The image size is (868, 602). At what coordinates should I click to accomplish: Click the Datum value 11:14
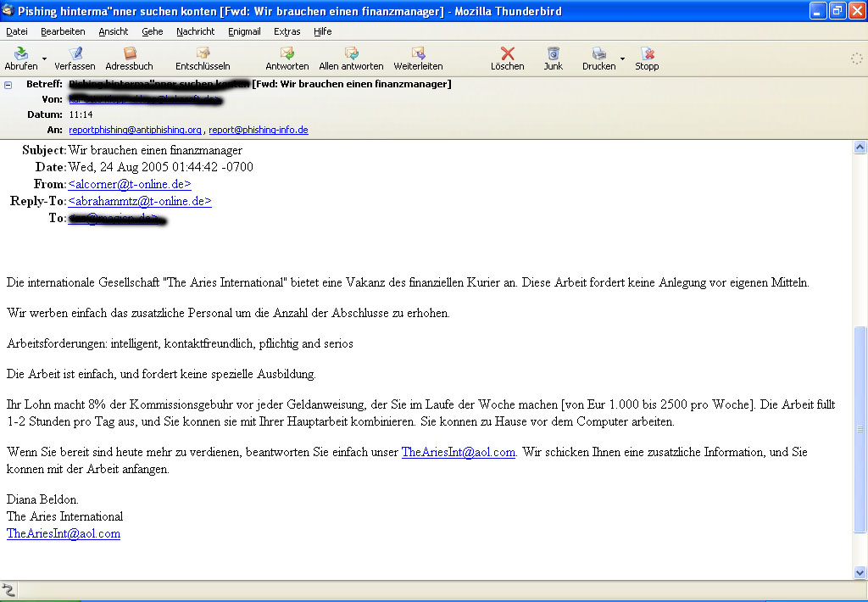click(x=81, y=114)
